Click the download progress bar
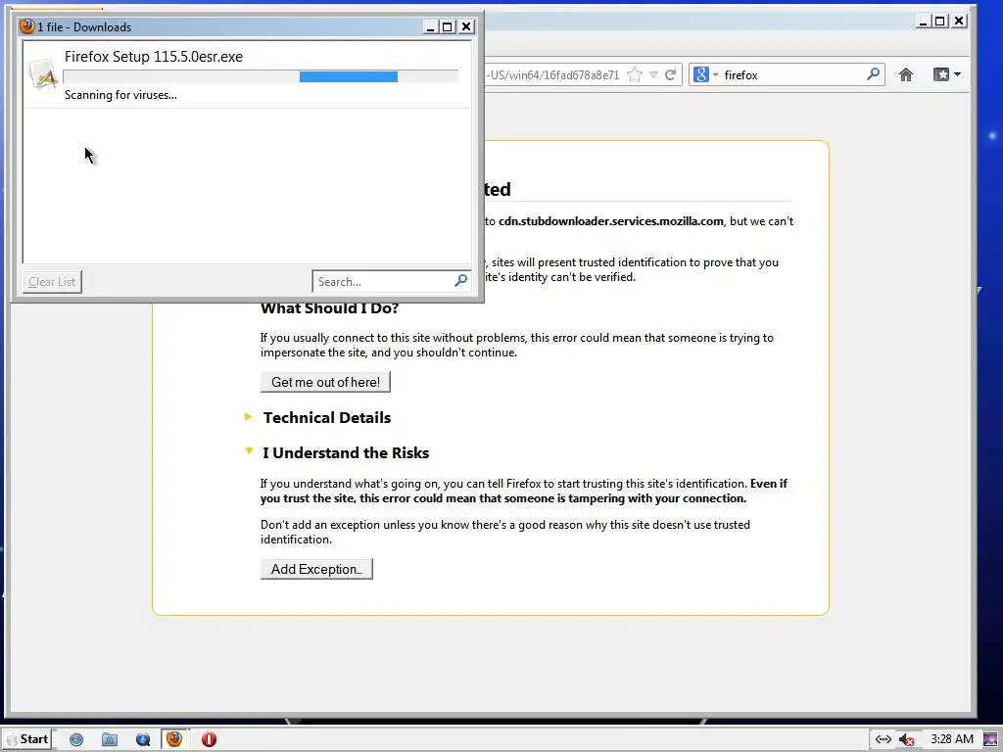 click(261, 76)
